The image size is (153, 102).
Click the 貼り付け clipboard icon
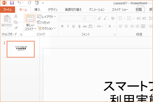(x=7, y=19)
